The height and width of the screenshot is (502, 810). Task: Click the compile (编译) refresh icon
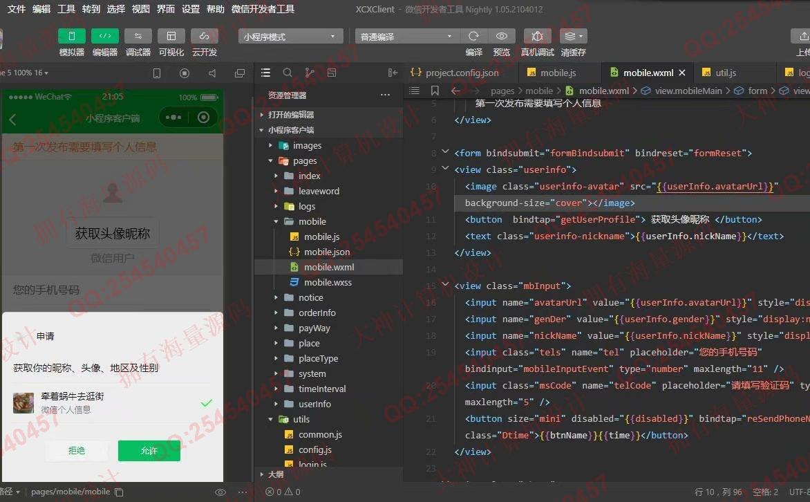(473, 36)
